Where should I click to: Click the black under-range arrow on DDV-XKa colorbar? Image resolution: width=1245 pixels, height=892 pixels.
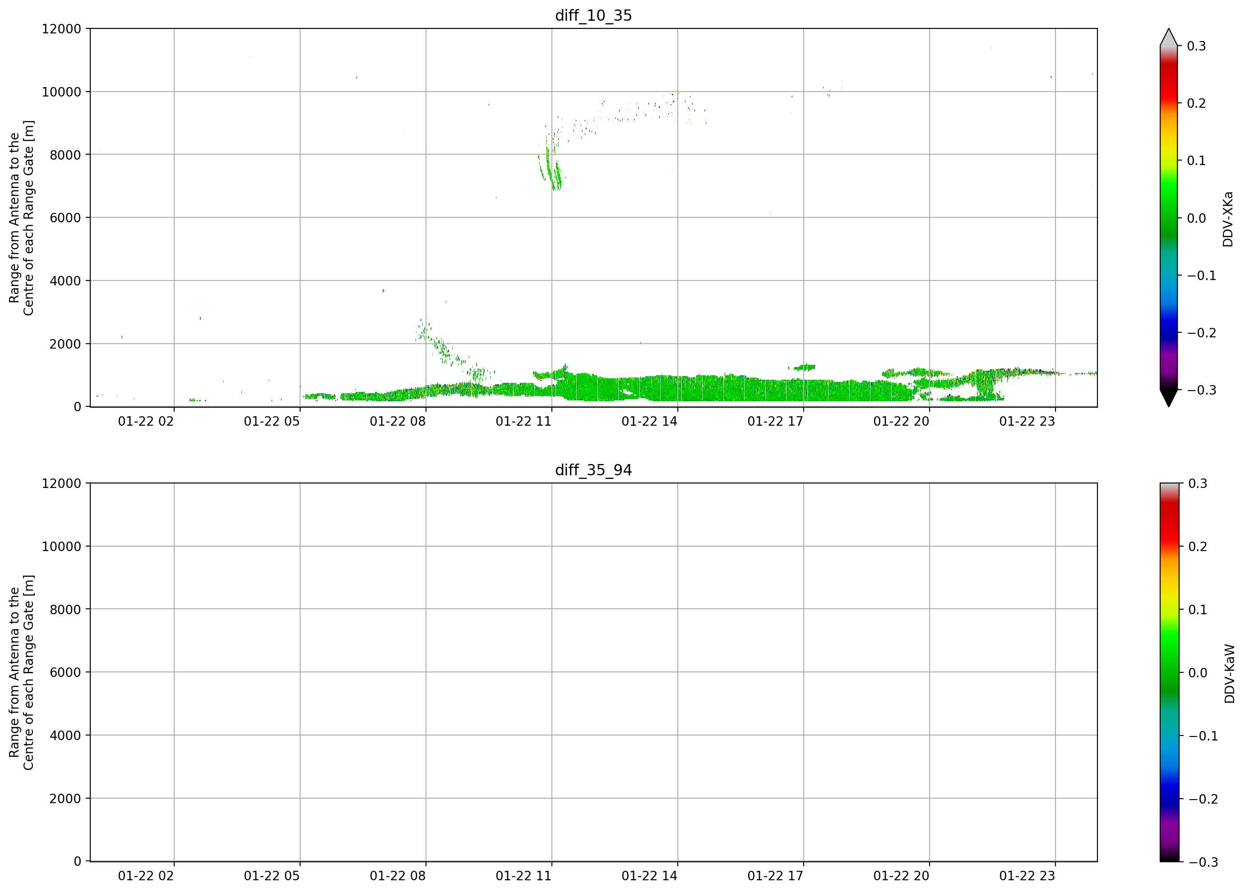point(1169,398)
